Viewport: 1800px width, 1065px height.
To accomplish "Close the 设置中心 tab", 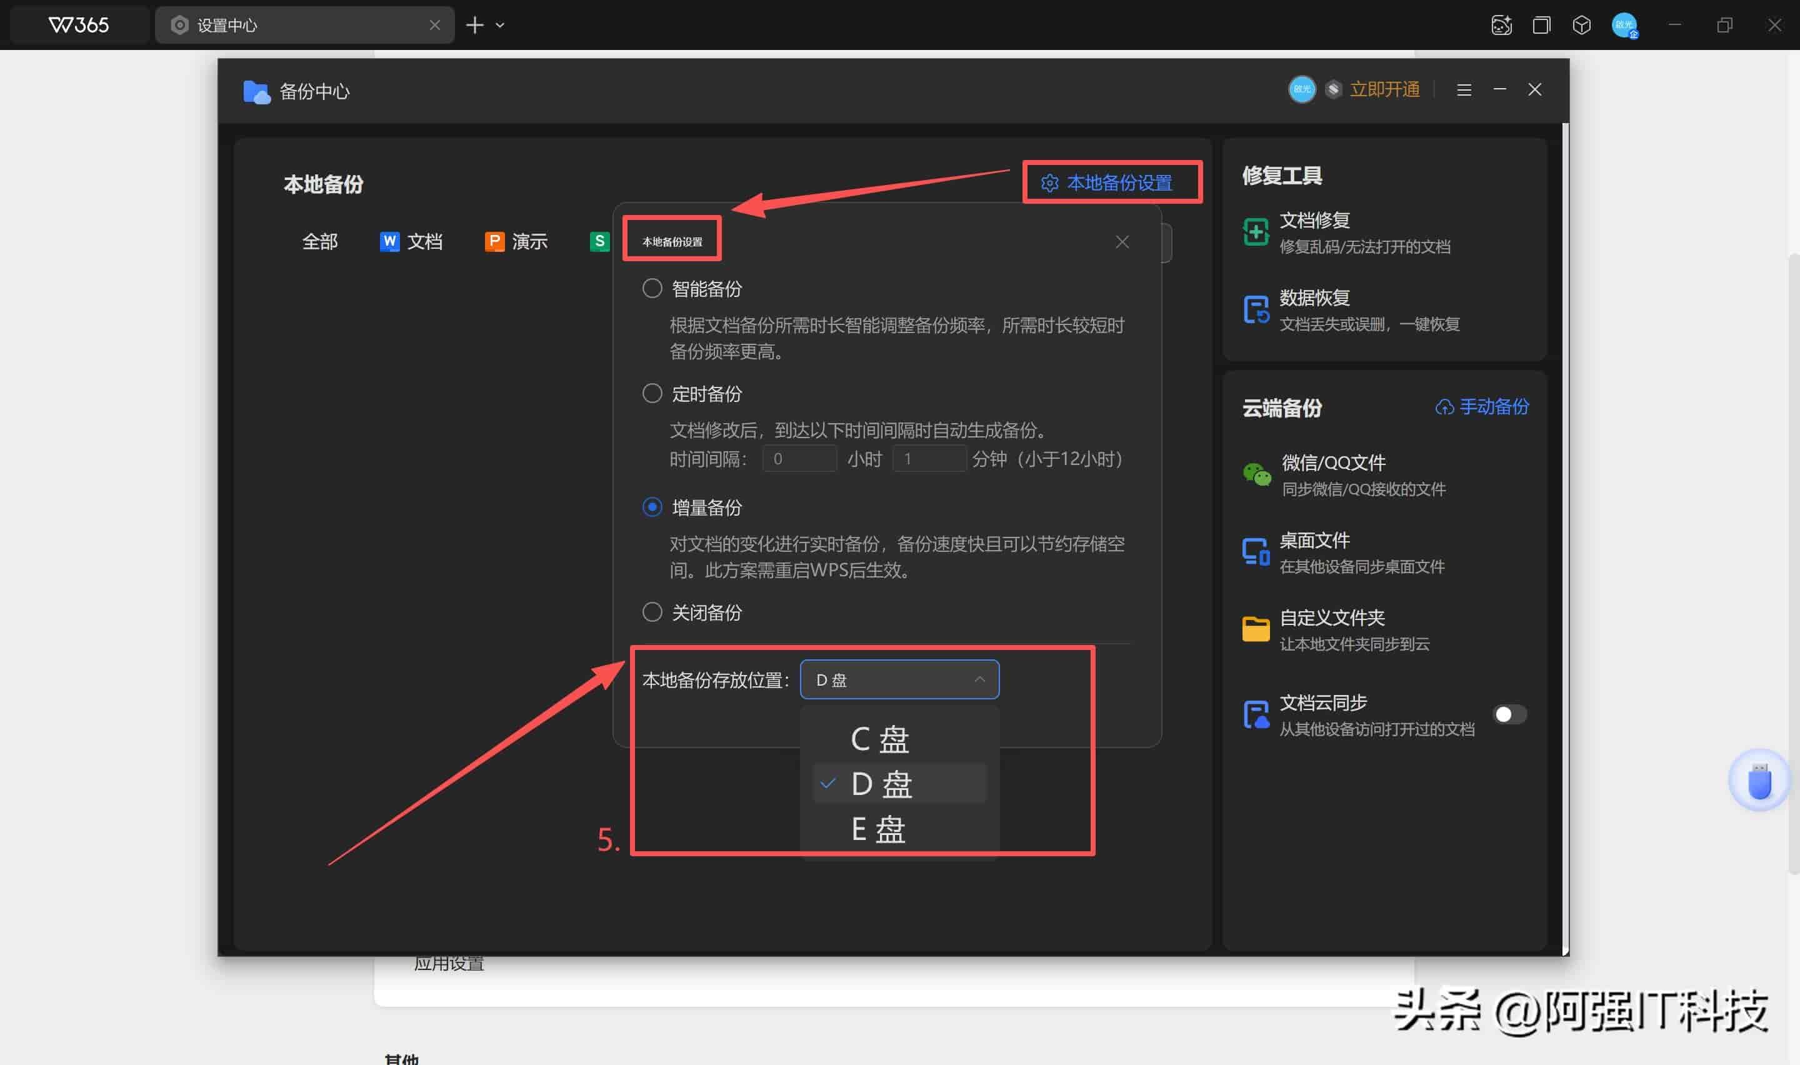I will click(435, 25).
